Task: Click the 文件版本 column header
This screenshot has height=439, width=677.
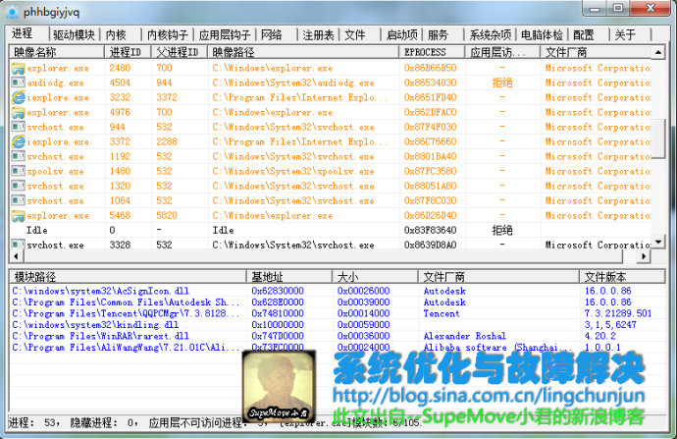Action: click(x=622, y=277)
